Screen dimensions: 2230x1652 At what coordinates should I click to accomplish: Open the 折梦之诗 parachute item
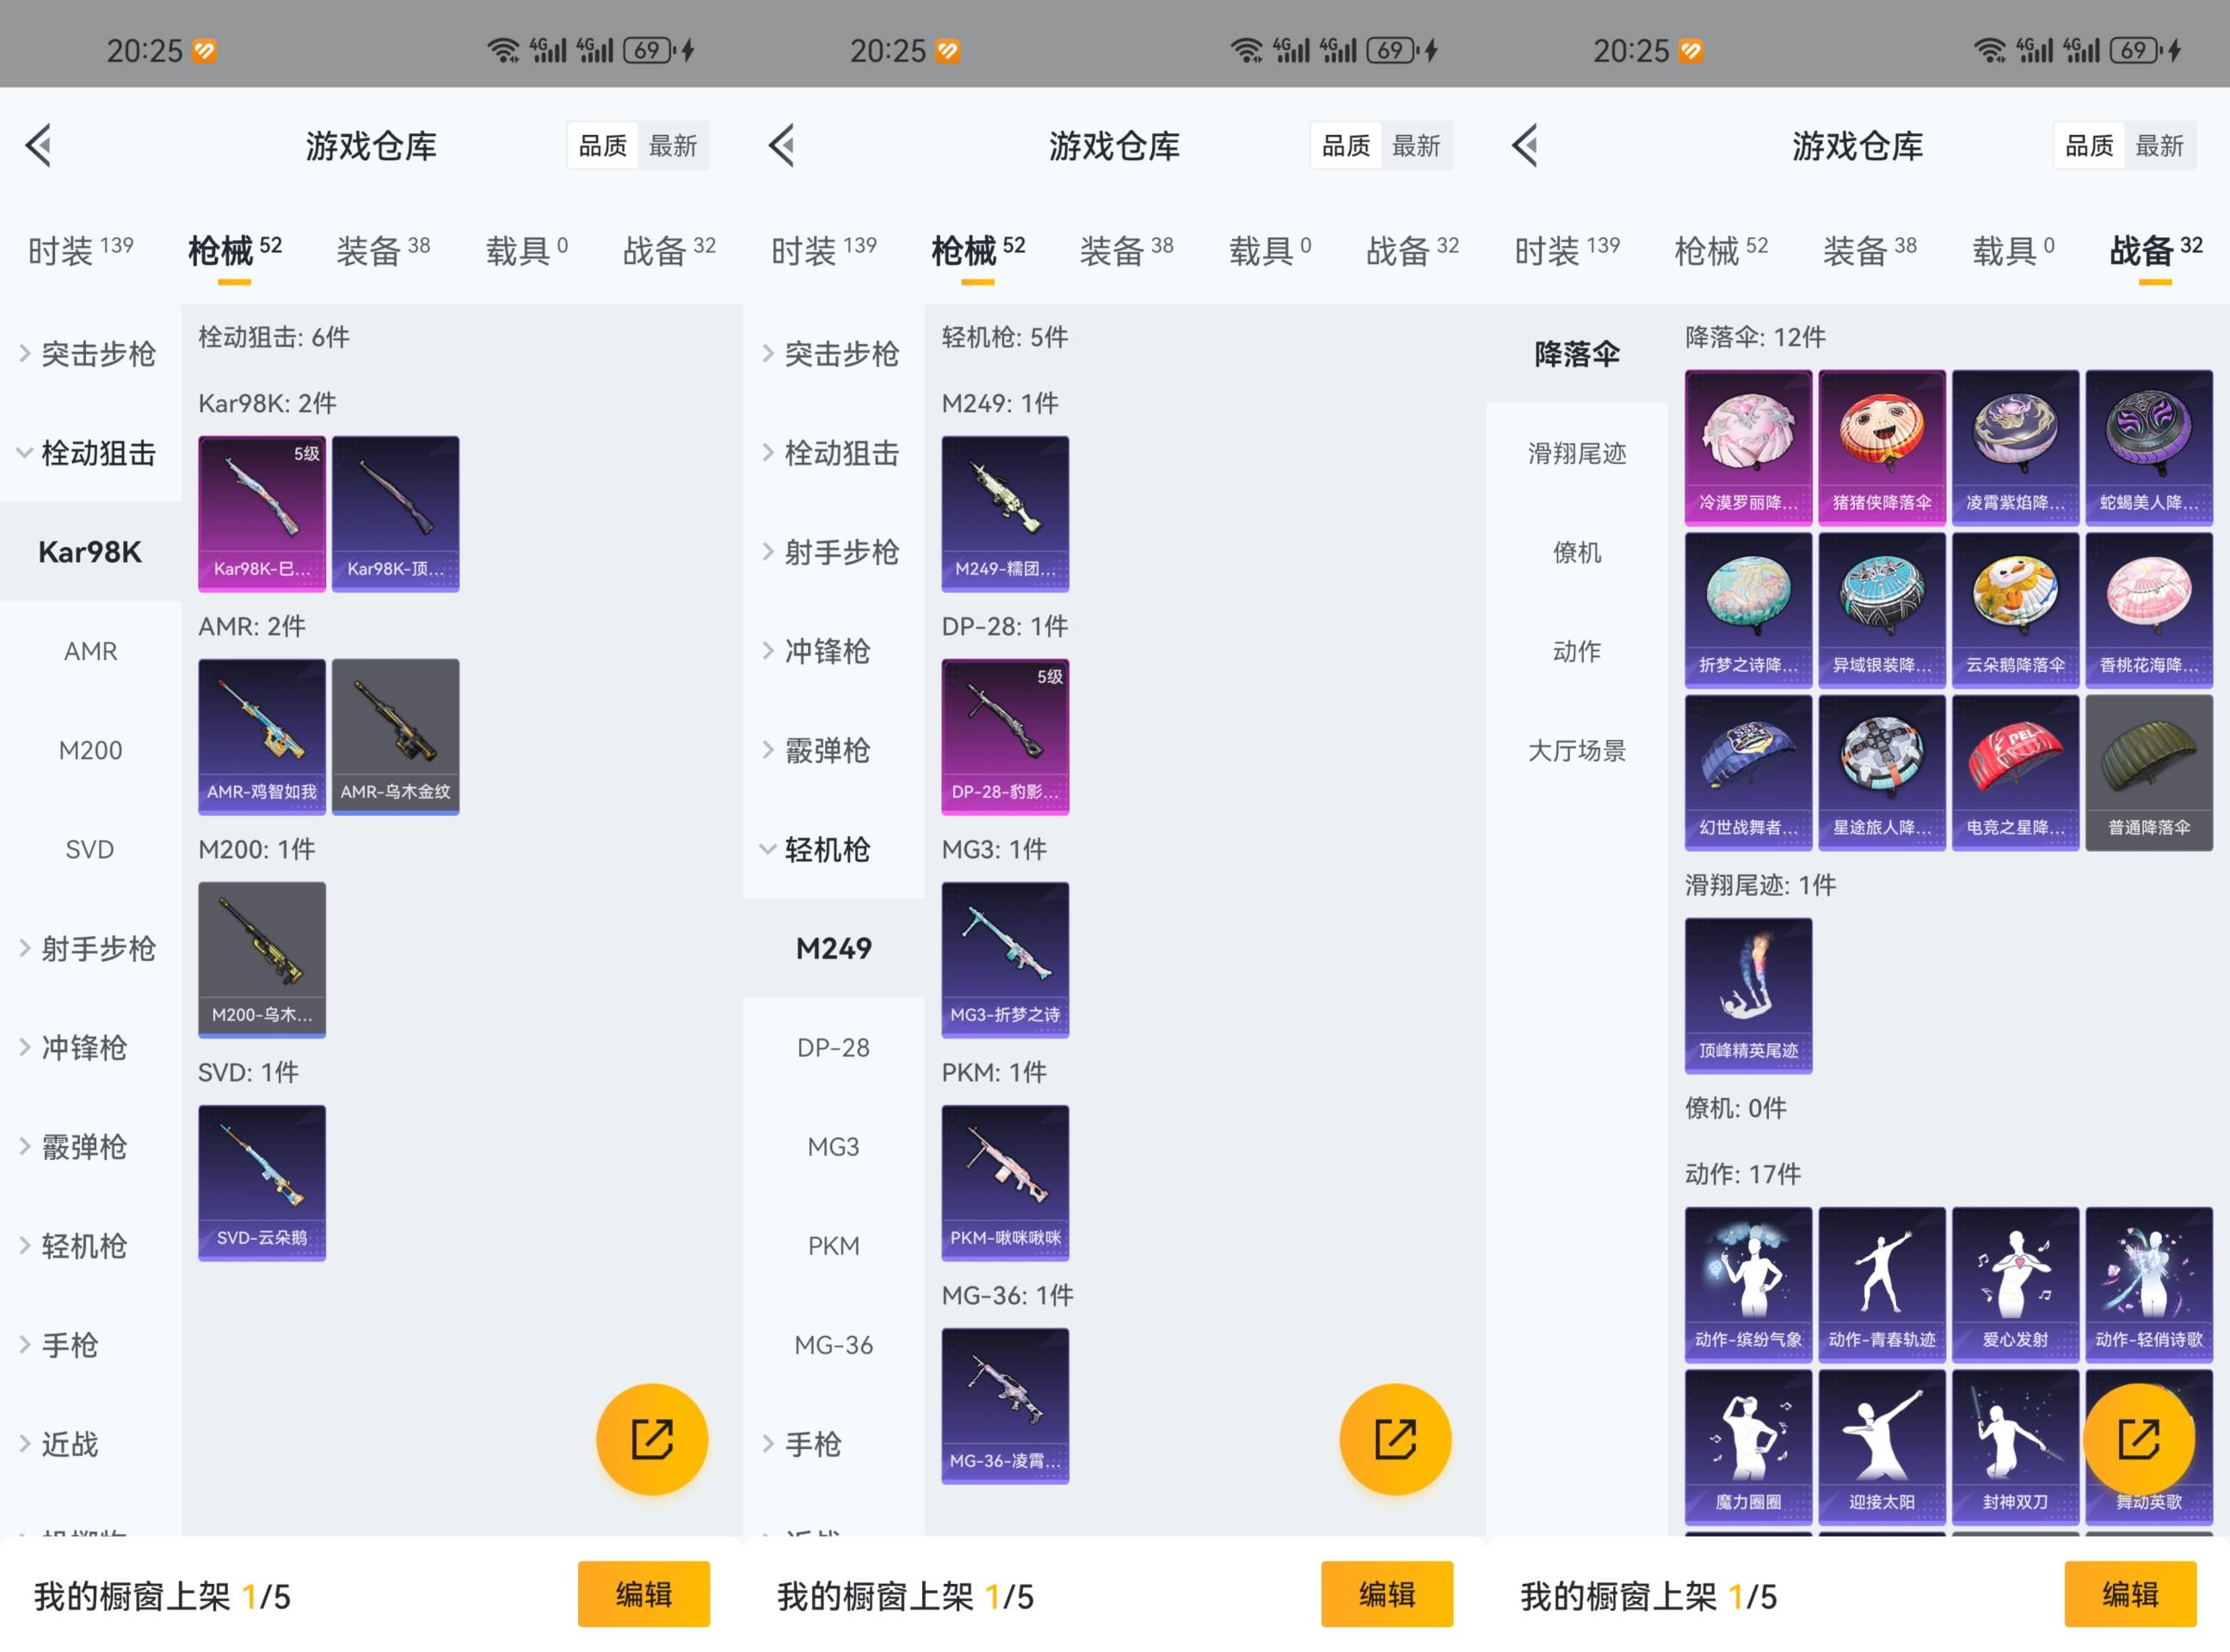point(1748,610)
